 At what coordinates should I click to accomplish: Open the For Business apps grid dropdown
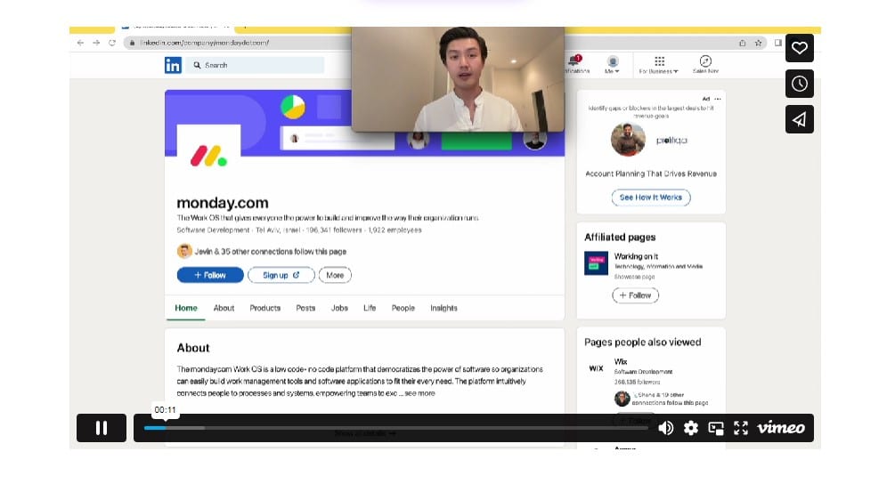click(x=659, y=64)
